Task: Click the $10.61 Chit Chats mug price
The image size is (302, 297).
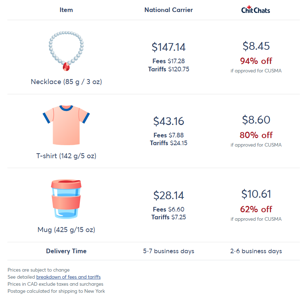Action: click(256, 194)
